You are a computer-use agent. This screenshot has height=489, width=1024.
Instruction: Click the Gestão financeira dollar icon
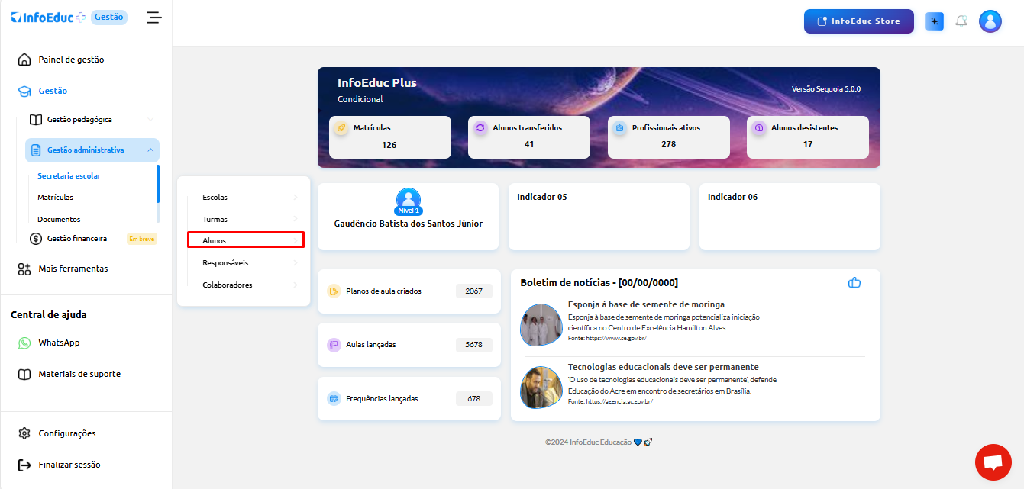pos(36,239)
